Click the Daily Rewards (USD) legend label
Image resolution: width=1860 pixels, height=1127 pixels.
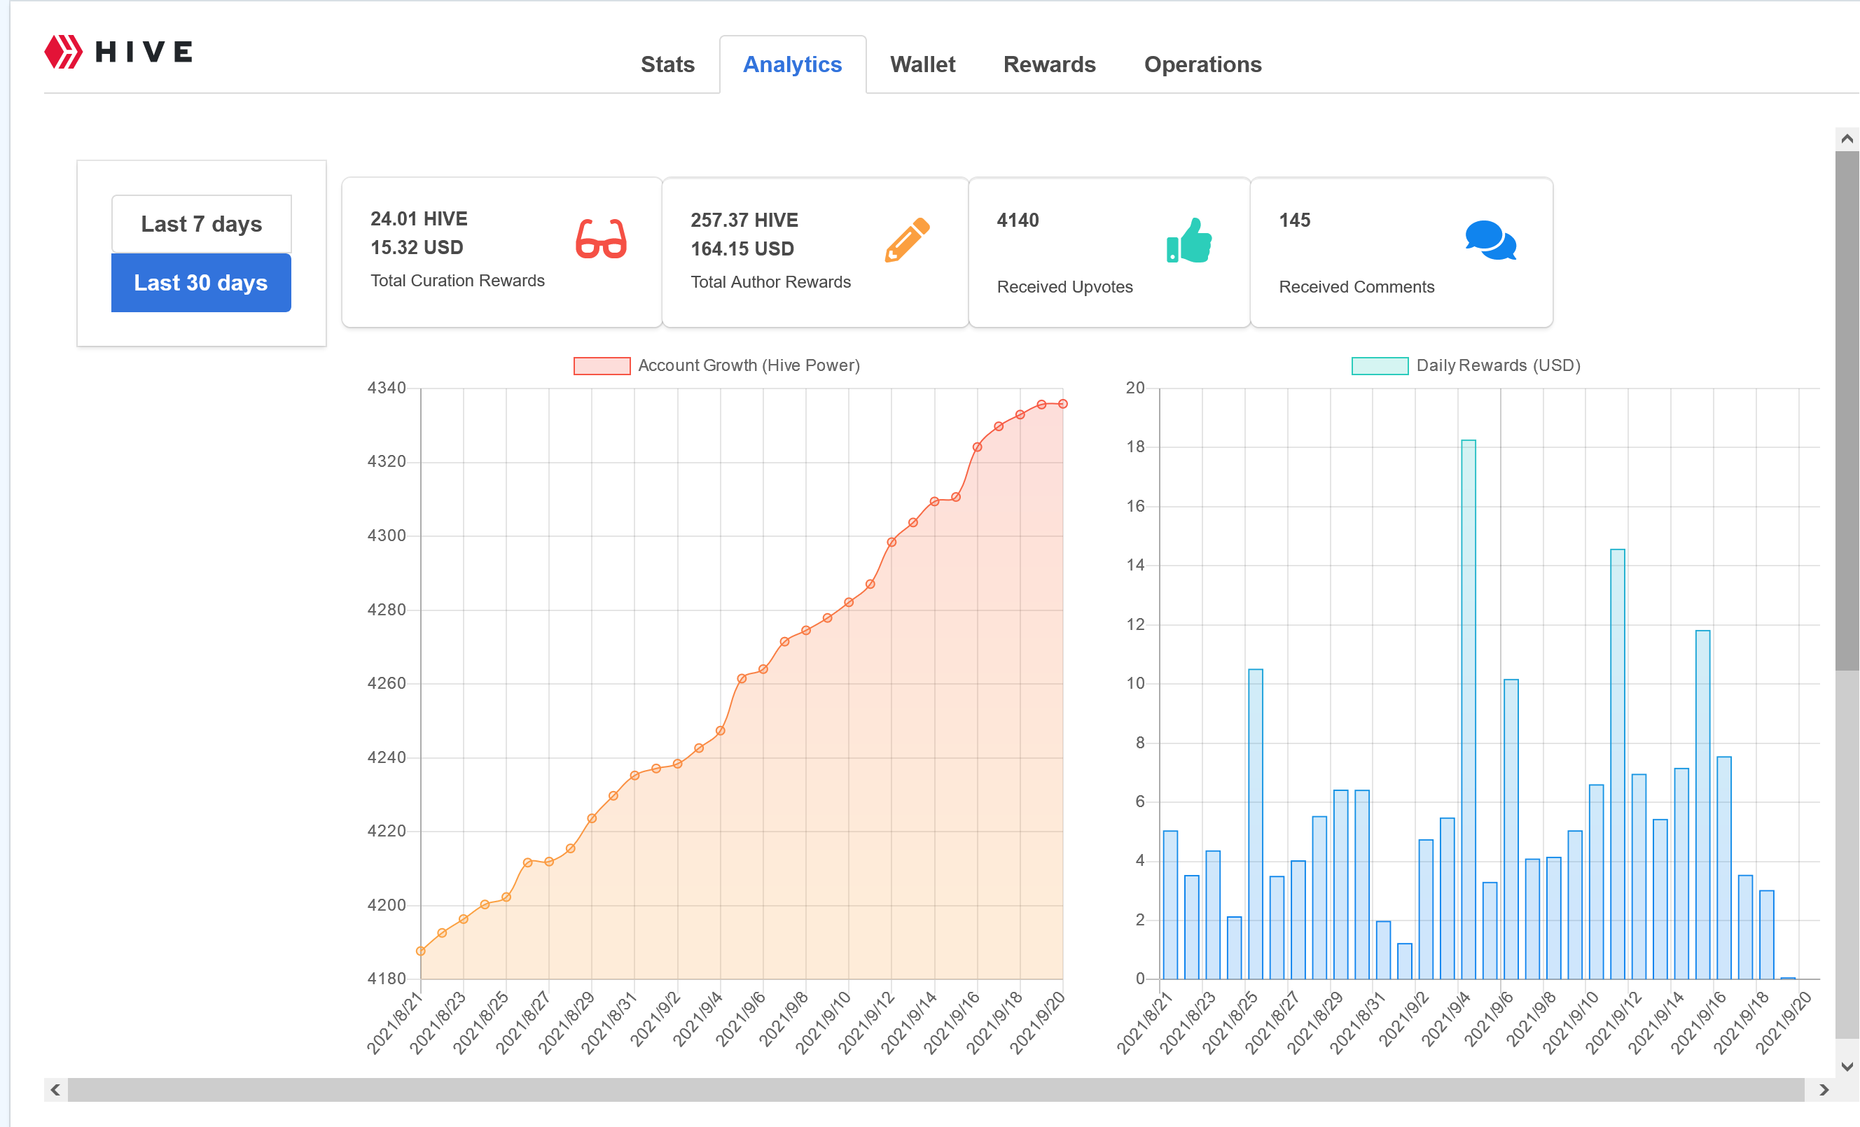tap(1499, 366)
